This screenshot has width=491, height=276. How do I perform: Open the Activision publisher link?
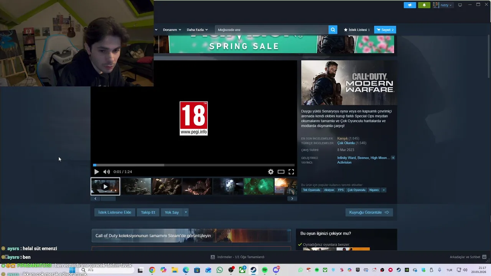[x=344, y=162]
